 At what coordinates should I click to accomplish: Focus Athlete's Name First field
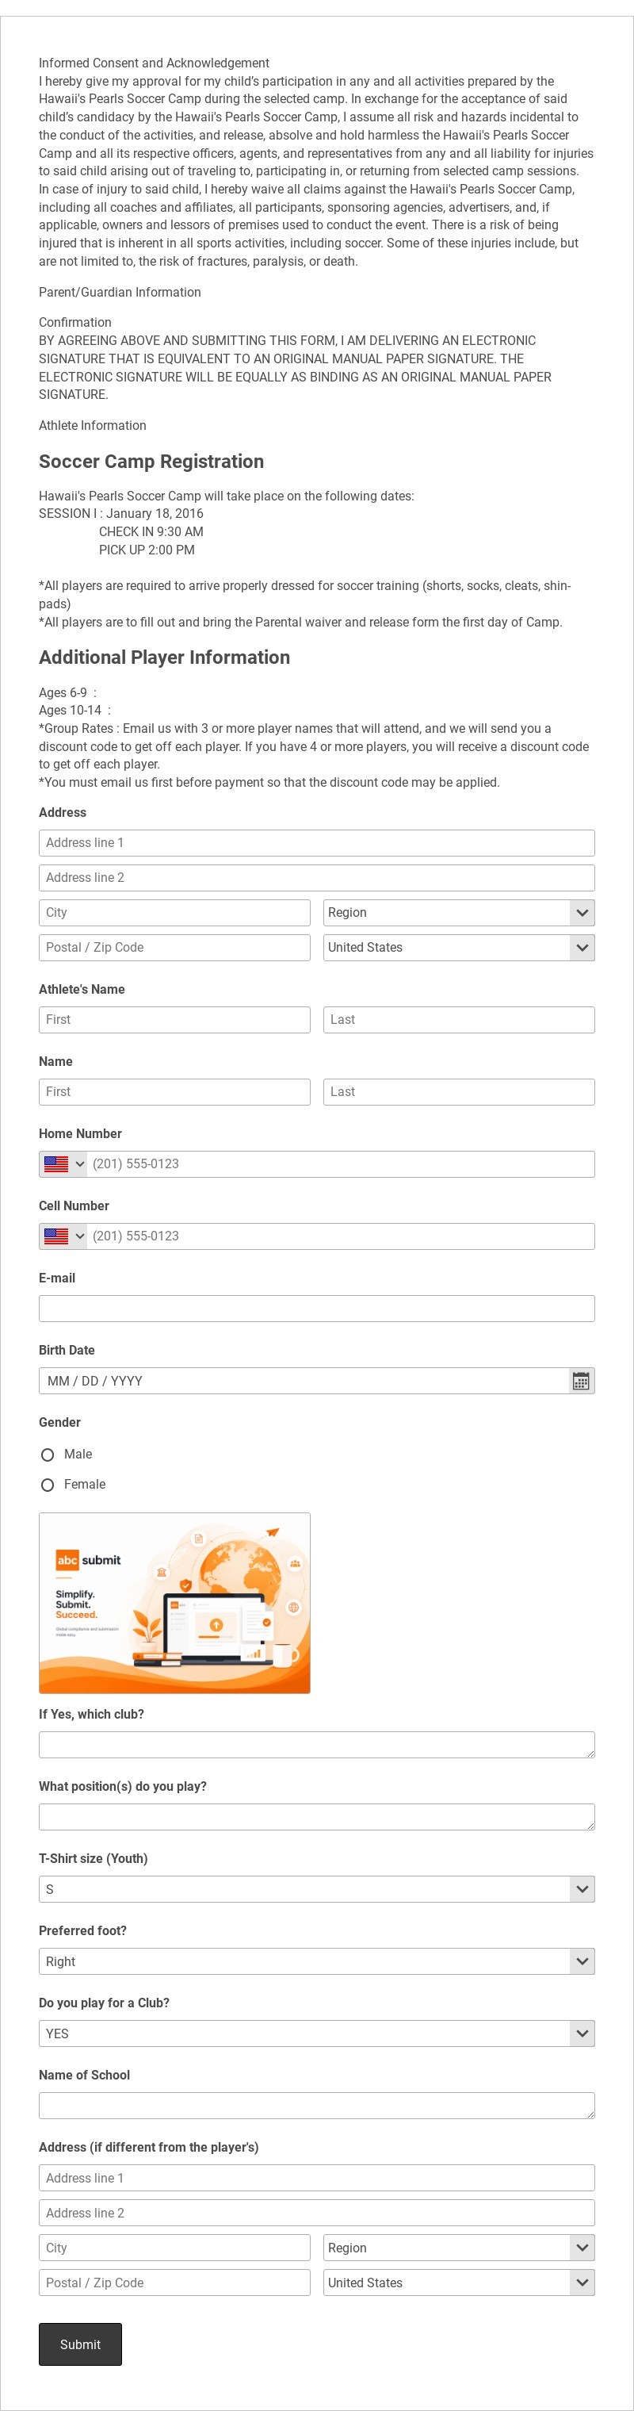(175, 1019)
